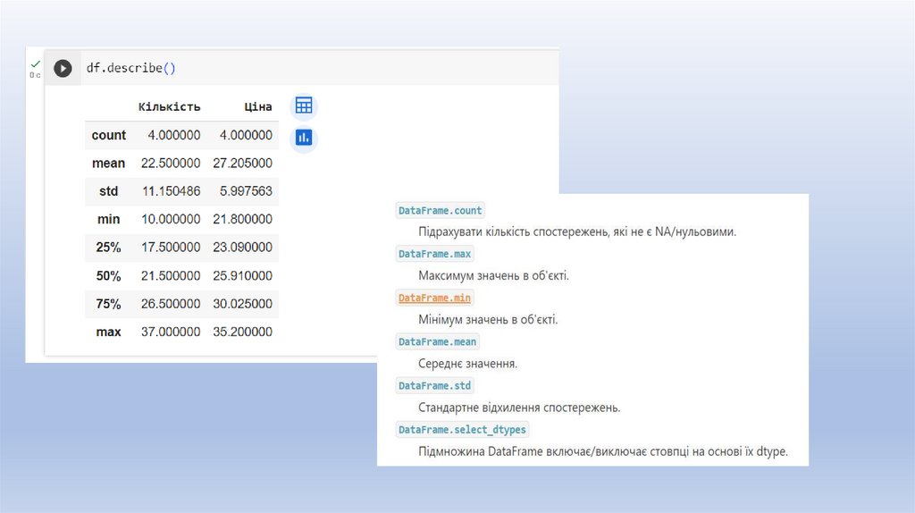Select the value 21.500000
Viewport: 915px width, 513px height.
171,276
